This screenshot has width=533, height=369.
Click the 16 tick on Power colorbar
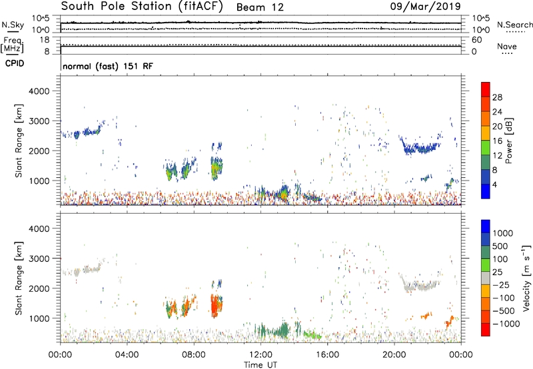[x=497, y=141]
